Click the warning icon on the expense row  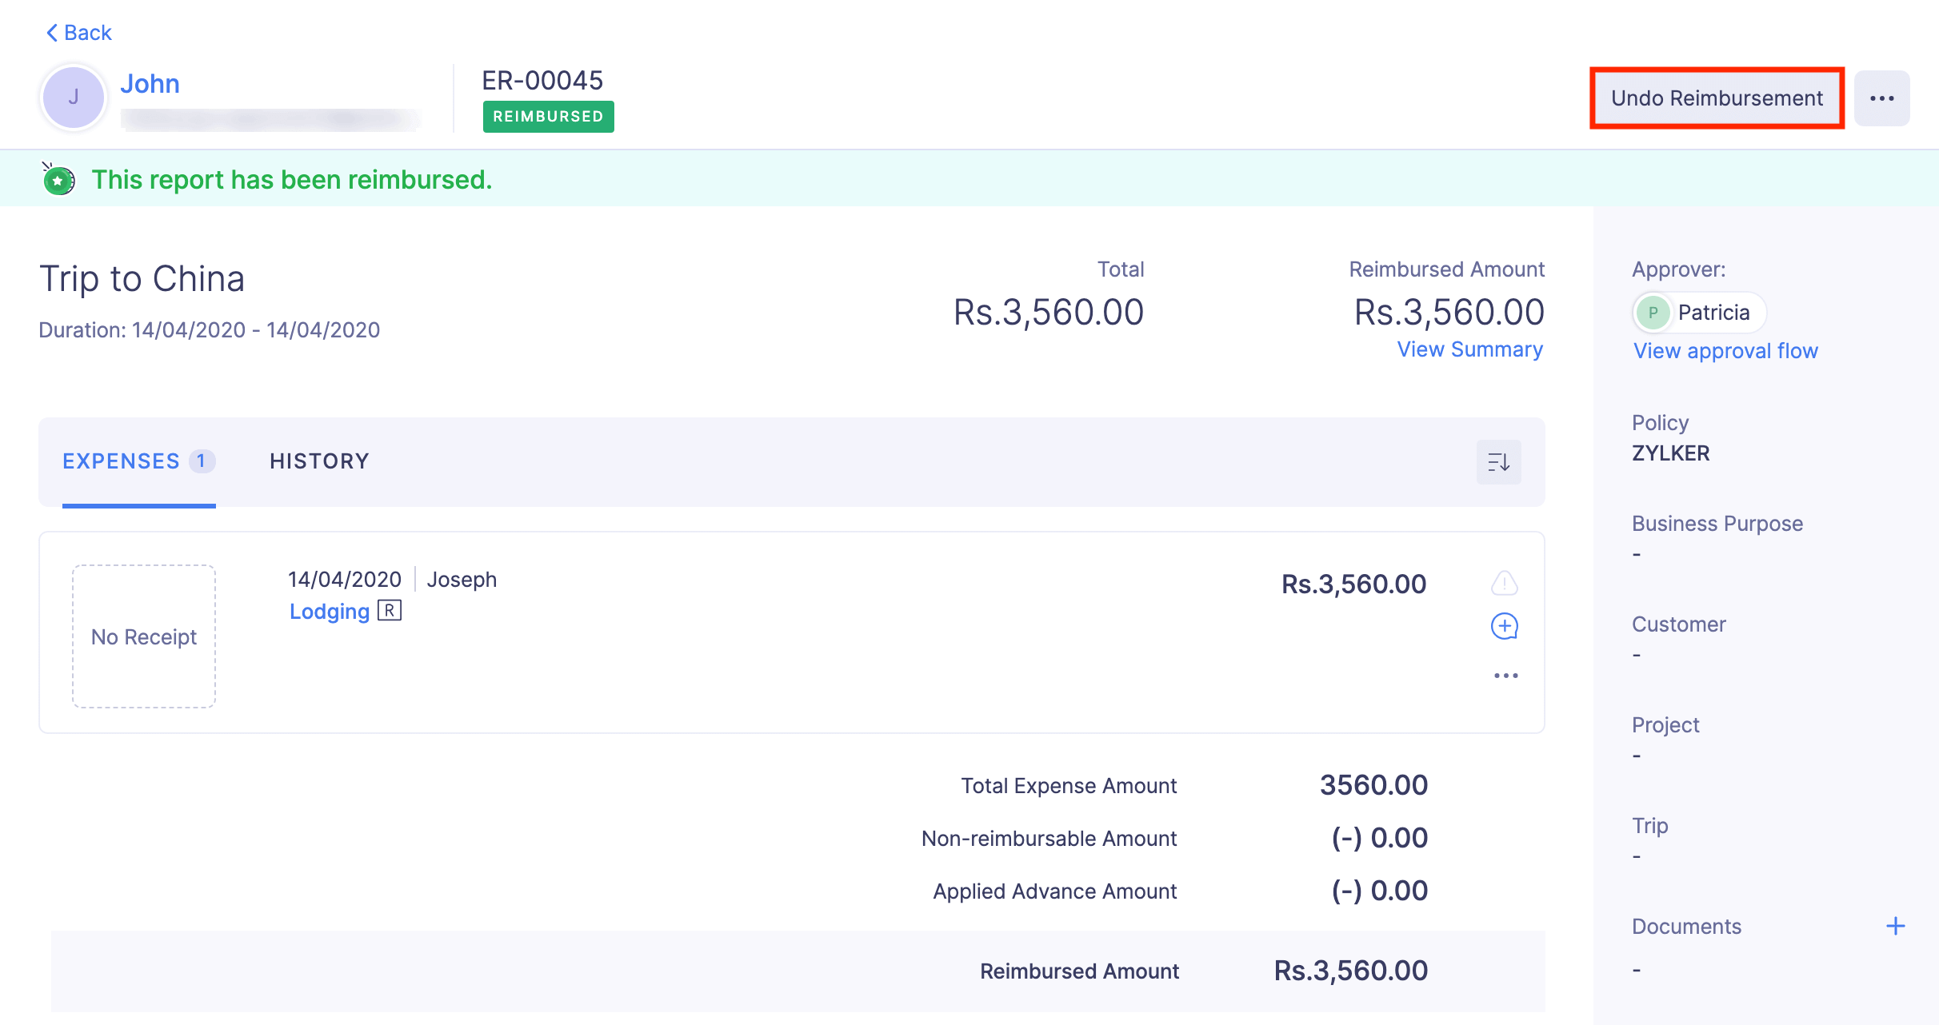1505,584
